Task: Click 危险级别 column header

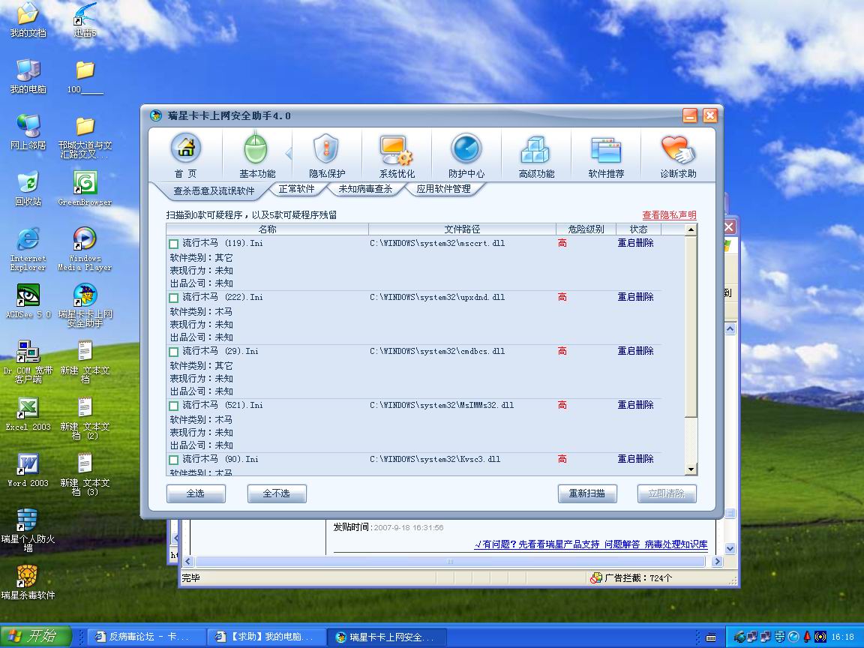Action: [586, 229]
